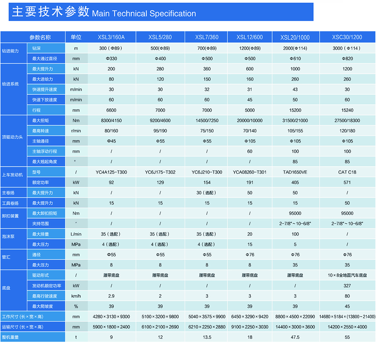This screenshot has width=377, height=343.
Task: Click the '发动机额定功率' parameter label
Action: [x=47, y=286]
